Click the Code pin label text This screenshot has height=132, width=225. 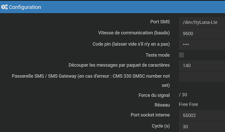[131, 44]
